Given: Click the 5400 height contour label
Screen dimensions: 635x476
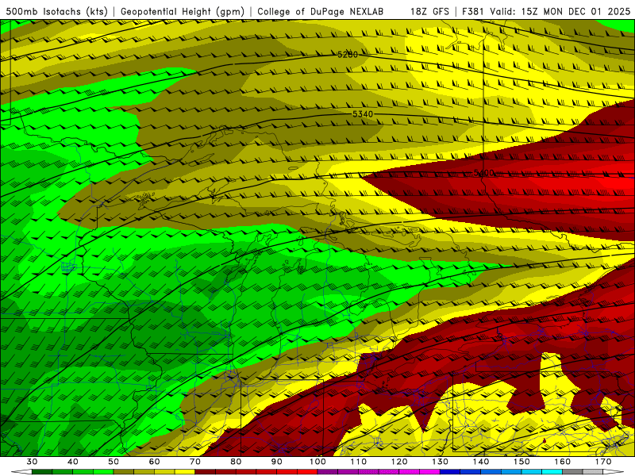Looking at the screenshot, I should [x=484, y=173].
